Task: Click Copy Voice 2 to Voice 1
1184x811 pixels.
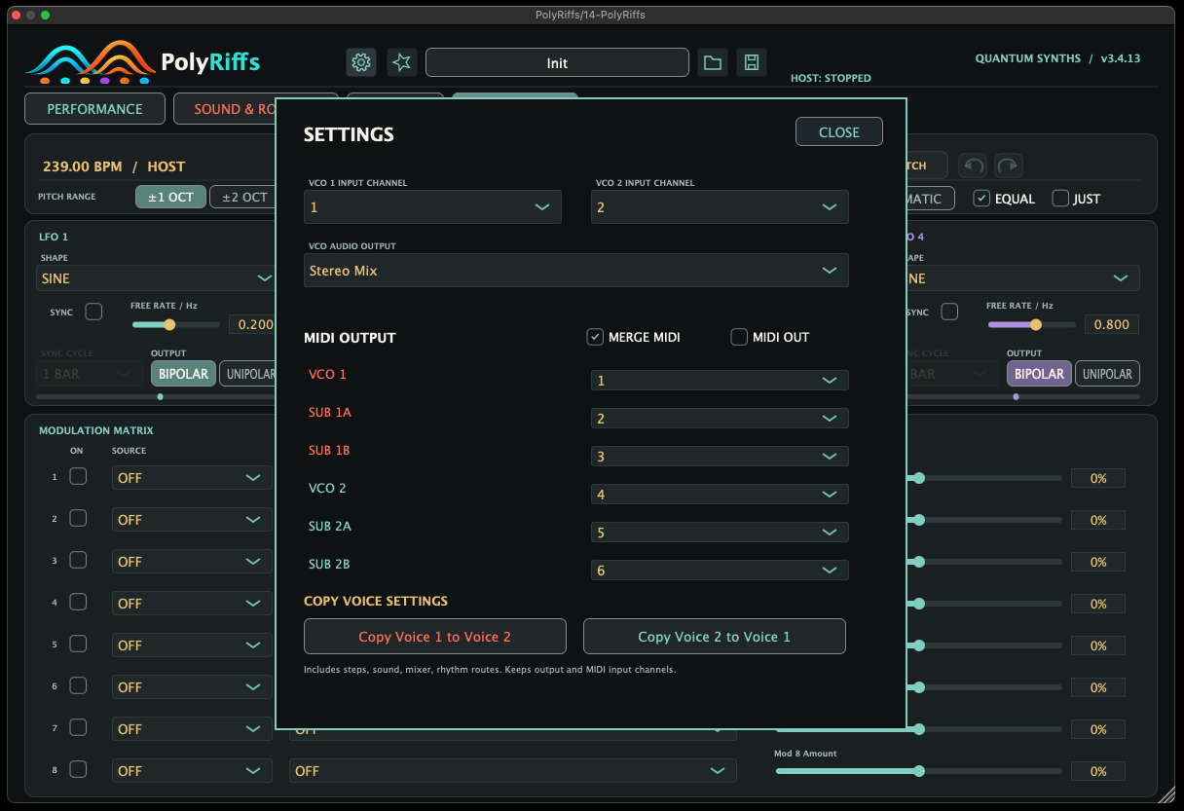Action: pyautogui.click(x=715, y=637)
